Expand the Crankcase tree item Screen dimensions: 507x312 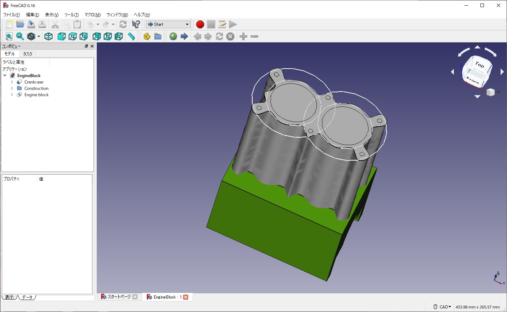12,82
